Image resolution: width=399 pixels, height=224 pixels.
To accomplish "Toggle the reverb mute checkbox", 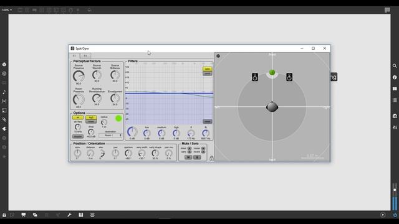I will tap(203, 152).
